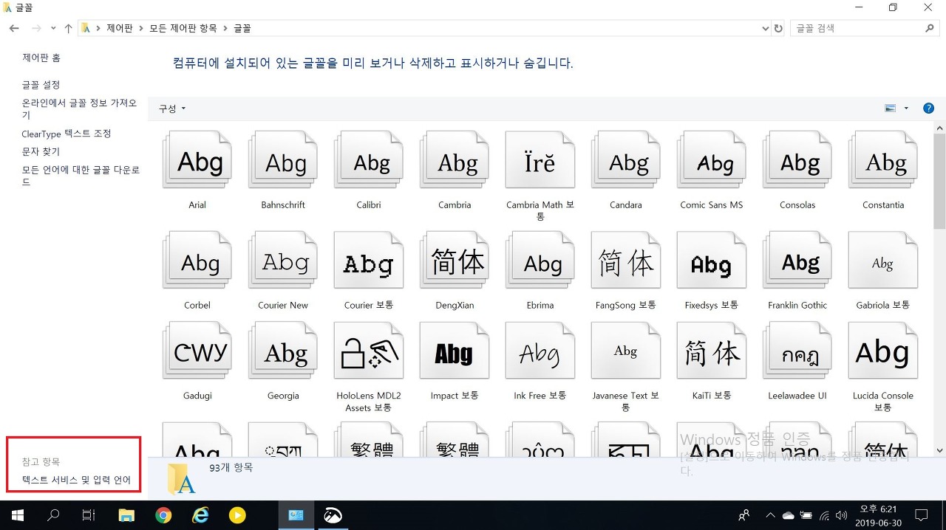Open taskbar search magnifier
Screen dimensions: 946x530
click(53, 515)
